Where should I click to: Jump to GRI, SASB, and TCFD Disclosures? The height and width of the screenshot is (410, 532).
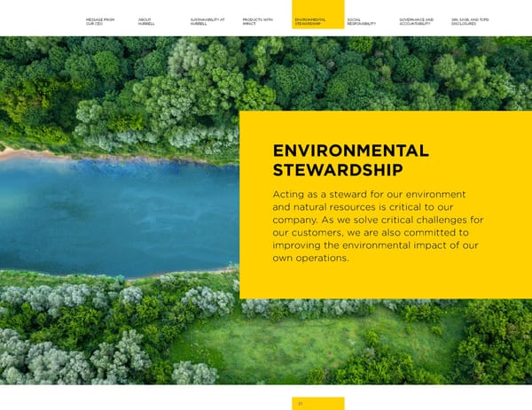pos(469,21)
